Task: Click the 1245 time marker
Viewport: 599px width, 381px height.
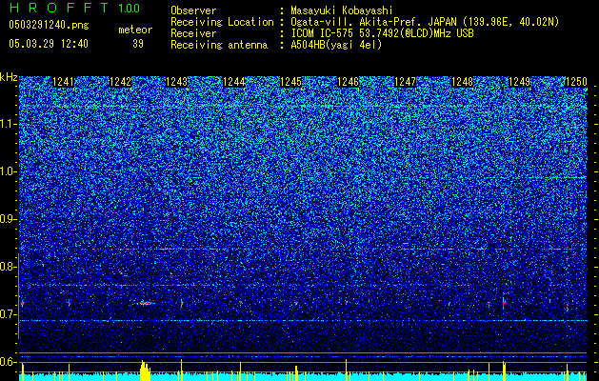Action: point(291,82)
